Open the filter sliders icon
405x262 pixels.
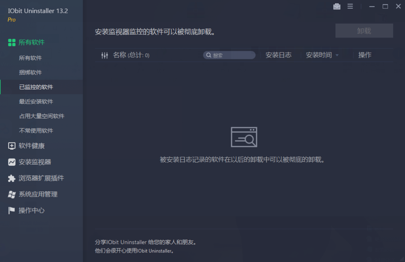[x=105, y=55]
